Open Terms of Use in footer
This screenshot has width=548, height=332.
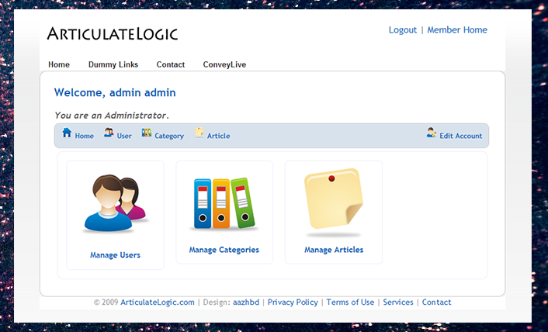click(x=350, y=303)
